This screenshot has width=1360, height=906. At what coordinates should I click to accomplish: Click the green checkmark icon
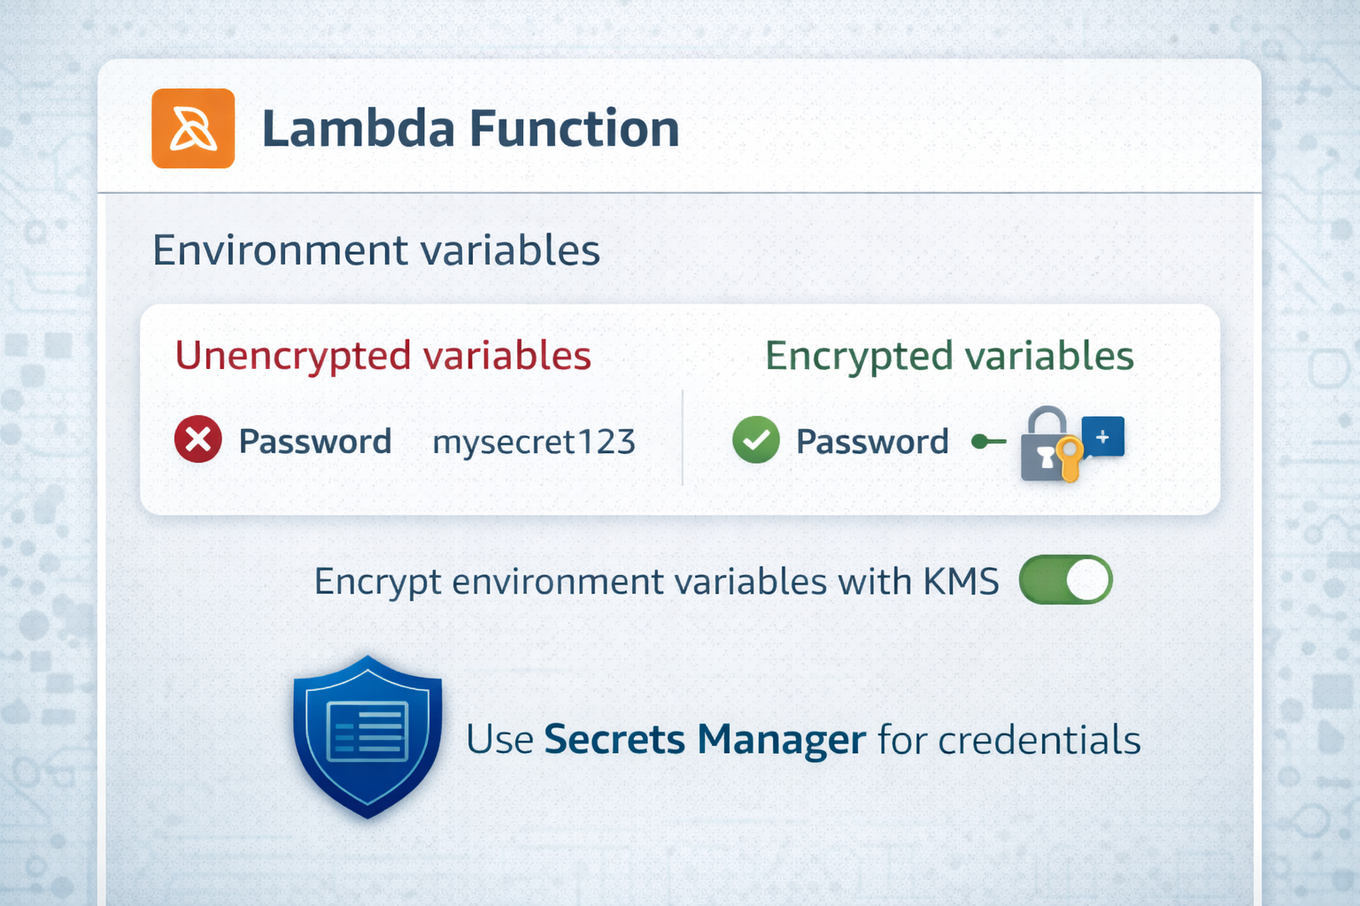pyautogui.click(x=756, y=440)
